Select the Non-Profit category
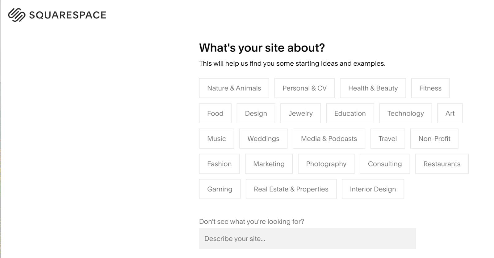Image resolution: width=494 pixels, height=258 pixels. tap(434, 139)
